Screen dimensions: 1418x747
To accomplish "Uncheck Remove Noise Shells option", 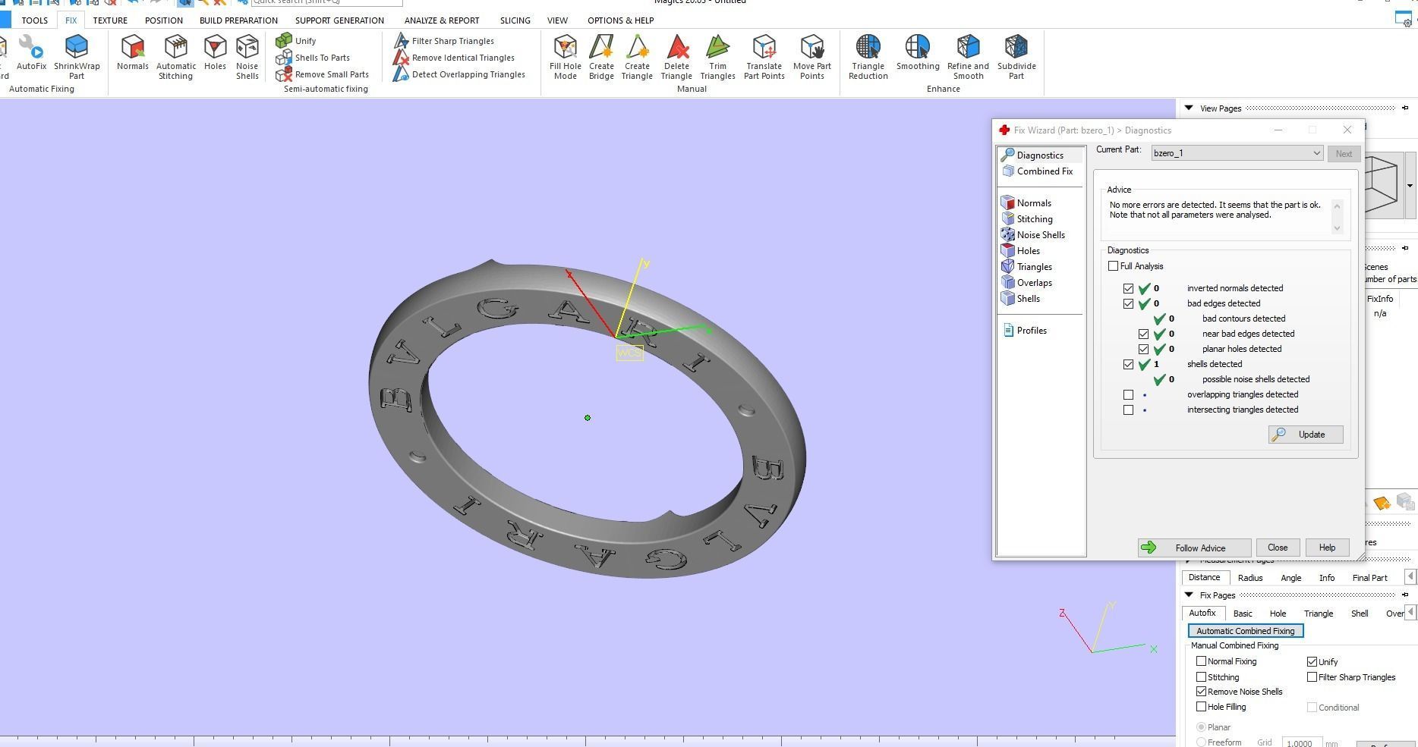I will click(1201, 692).
